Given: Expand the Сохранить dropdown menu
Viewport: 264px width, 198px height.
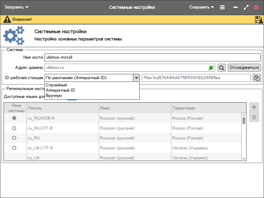Looking at the screenshot, I should (x=202, y=7).
